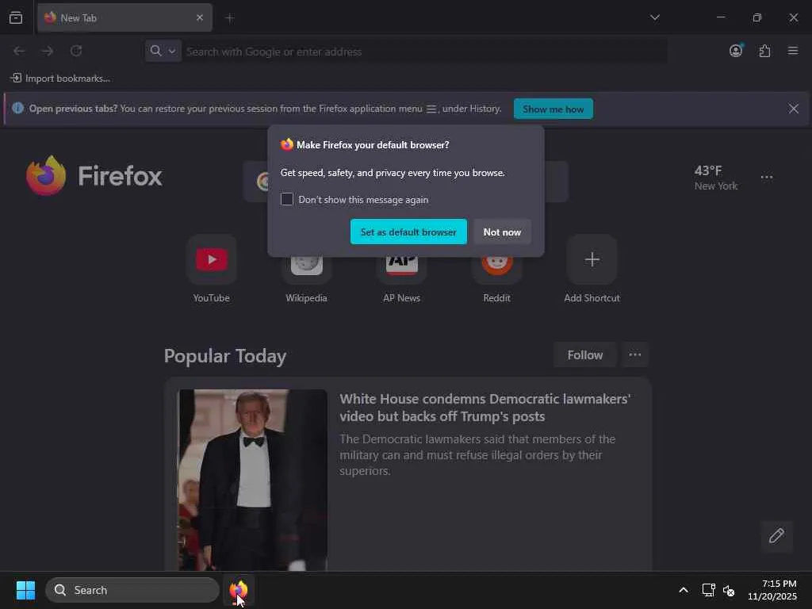Close the New Tab tab
812x609 pixels.
click(x=199, y=17)
